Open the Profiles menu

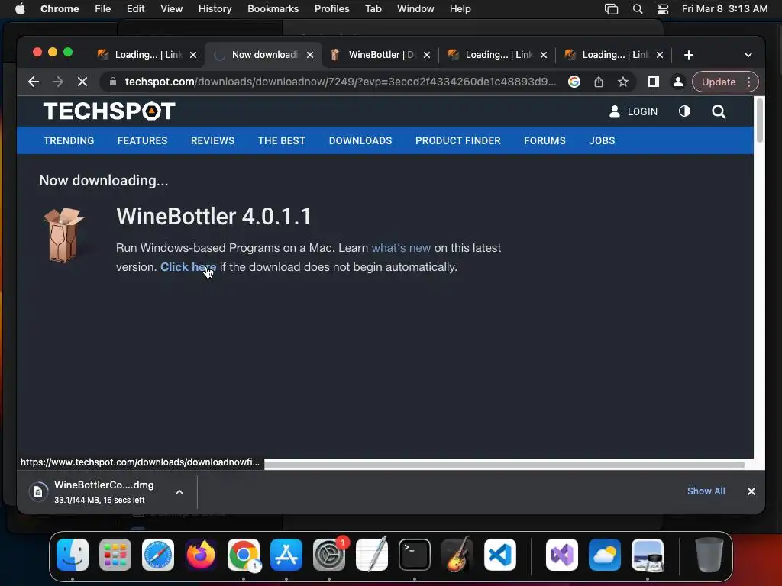click(331, 8)
